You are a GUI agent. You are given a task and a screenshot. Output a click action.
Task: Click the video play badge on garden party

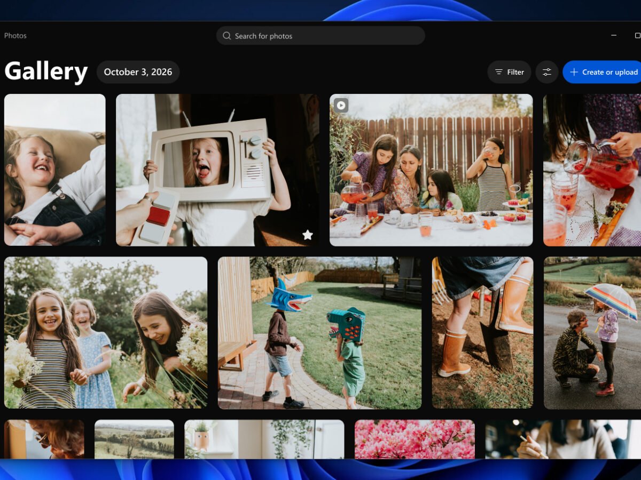click(341, 105)
